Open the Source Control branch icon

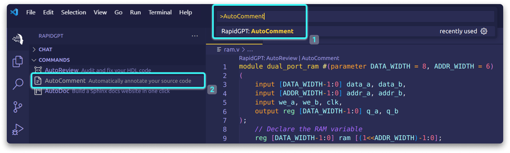(x=18, y=107)
